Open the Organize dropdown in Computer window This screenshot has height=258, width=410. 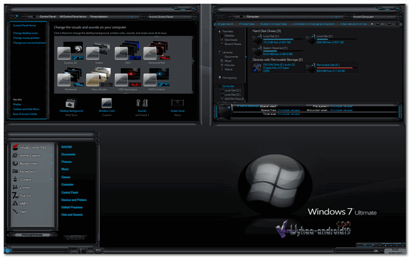coord(225,24)
